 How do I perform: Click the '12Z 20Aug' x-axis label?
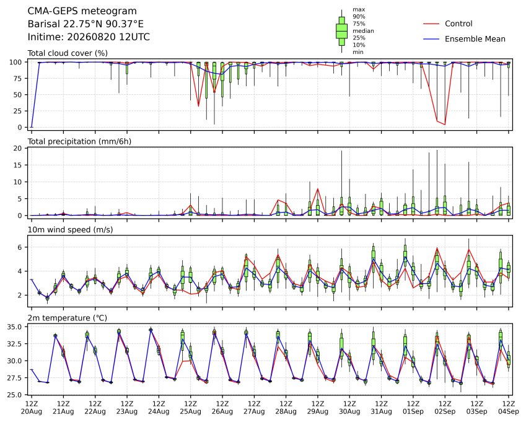point(32,408)
